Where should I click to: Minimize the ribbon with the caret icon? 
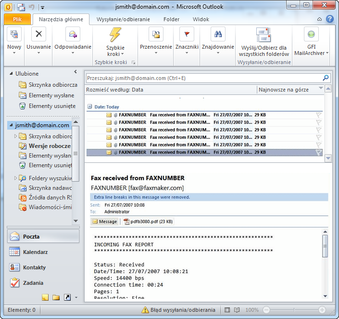point(319,19)
